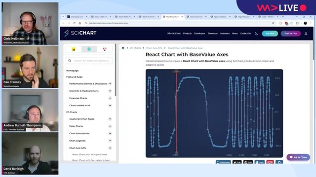The height and width of the screenshot is (177, 316).
Task: Click the site info icon in address bar
Action: (x=86, y=23)
